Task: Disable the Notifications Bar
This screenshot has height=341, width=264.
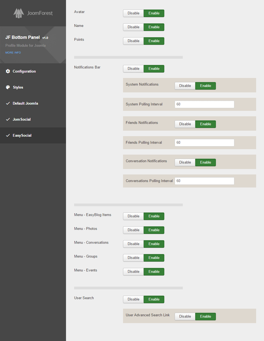Action: click(133, 69)
